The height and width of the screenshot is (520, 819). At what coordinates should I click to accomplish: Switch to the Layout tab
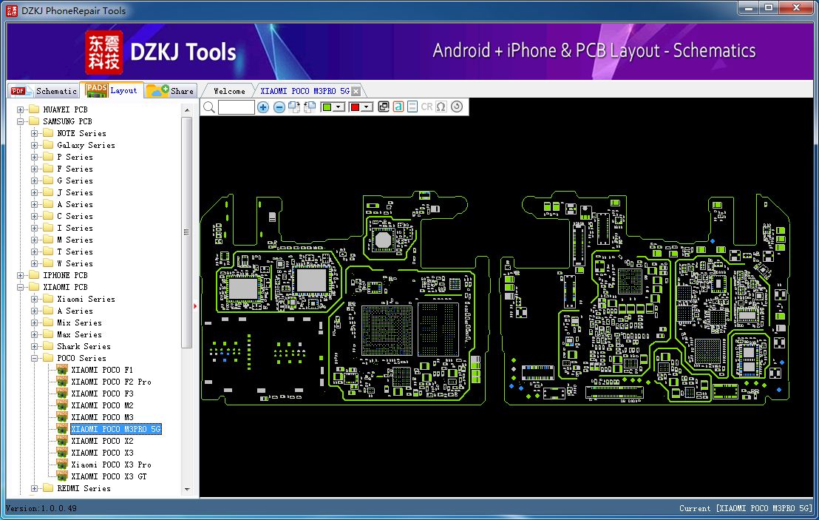112,90
